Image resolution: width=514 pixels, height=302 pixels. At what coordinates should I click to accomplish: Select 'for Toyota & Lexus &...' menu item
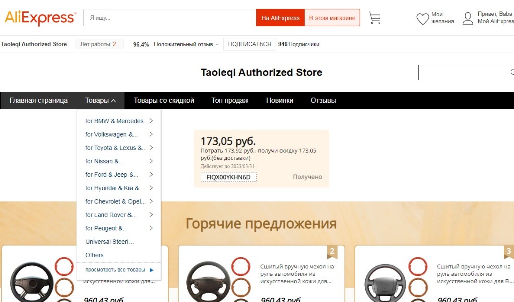[116, 148]
